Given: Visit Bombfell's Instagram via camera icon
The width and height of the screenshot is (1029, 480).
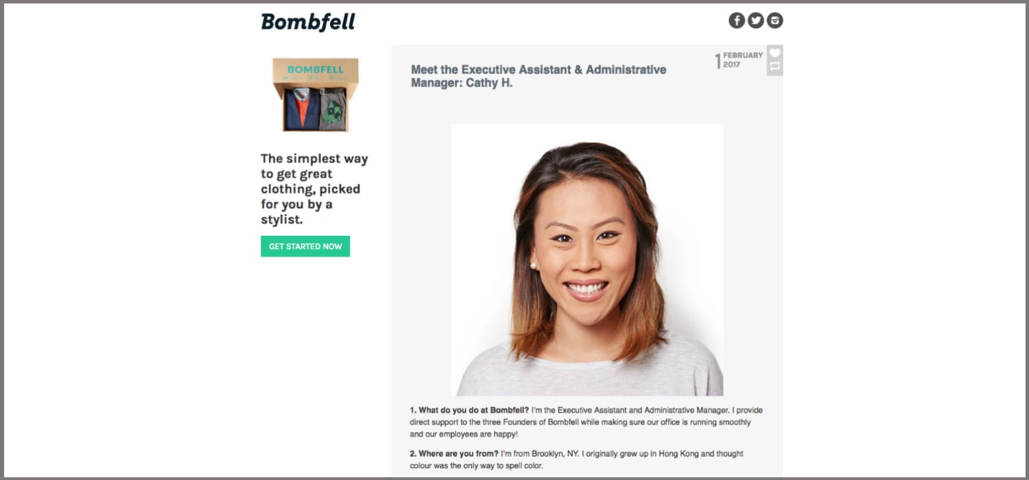Looking at the screenshot, I should coord(774,21).
